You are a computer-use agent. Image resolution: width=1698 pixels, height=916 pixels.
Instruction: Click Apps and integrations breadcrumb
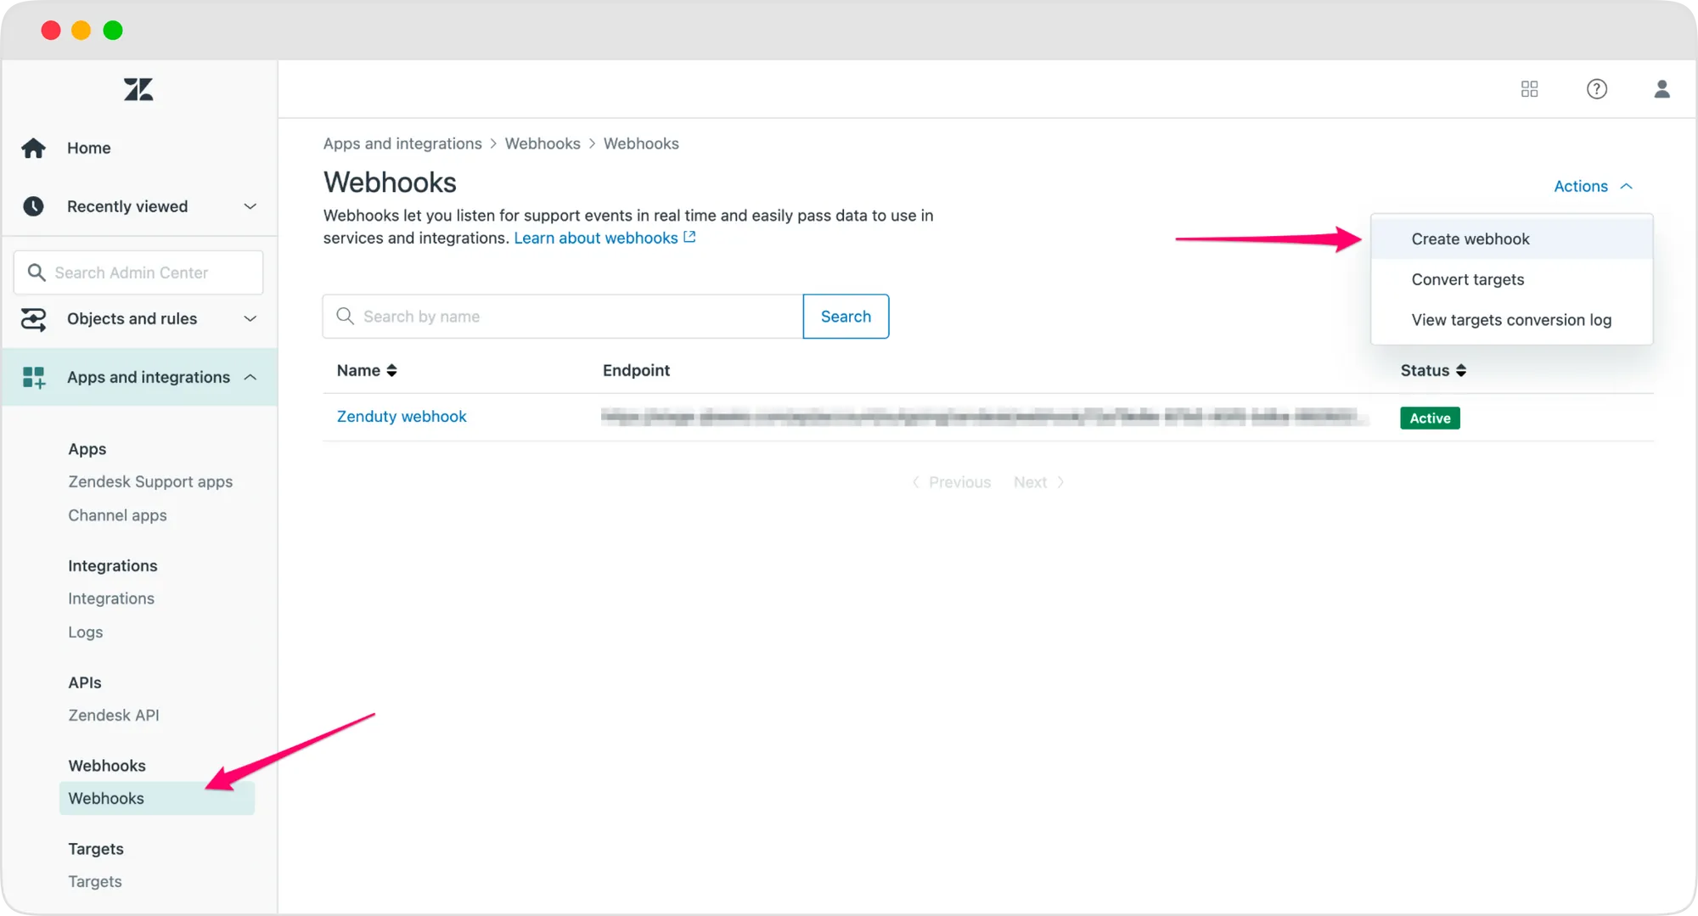(x=402, y=143)
